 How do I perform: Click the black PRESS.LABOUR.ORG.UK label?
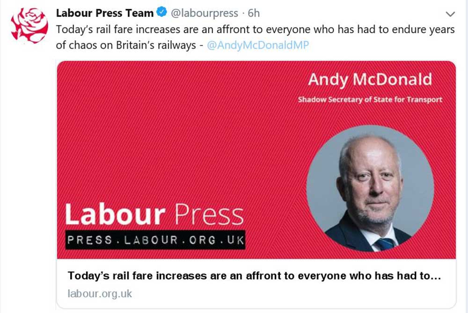tap(155, 240)
